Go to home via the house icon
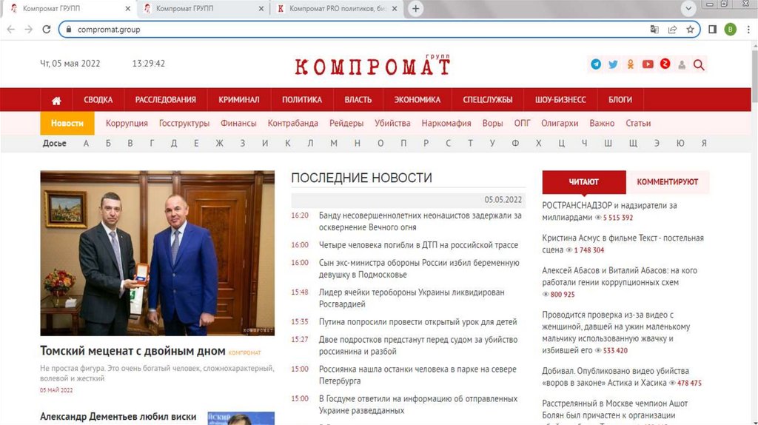This screenshot has height=425, width=758. pos(56,100)
